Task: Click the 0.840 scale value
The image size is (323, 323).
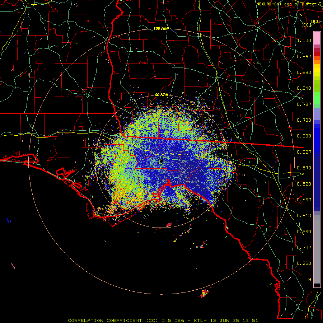Action: 304,88
